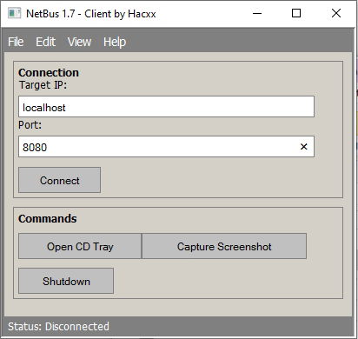Open the Help menu

click(115, 42)
